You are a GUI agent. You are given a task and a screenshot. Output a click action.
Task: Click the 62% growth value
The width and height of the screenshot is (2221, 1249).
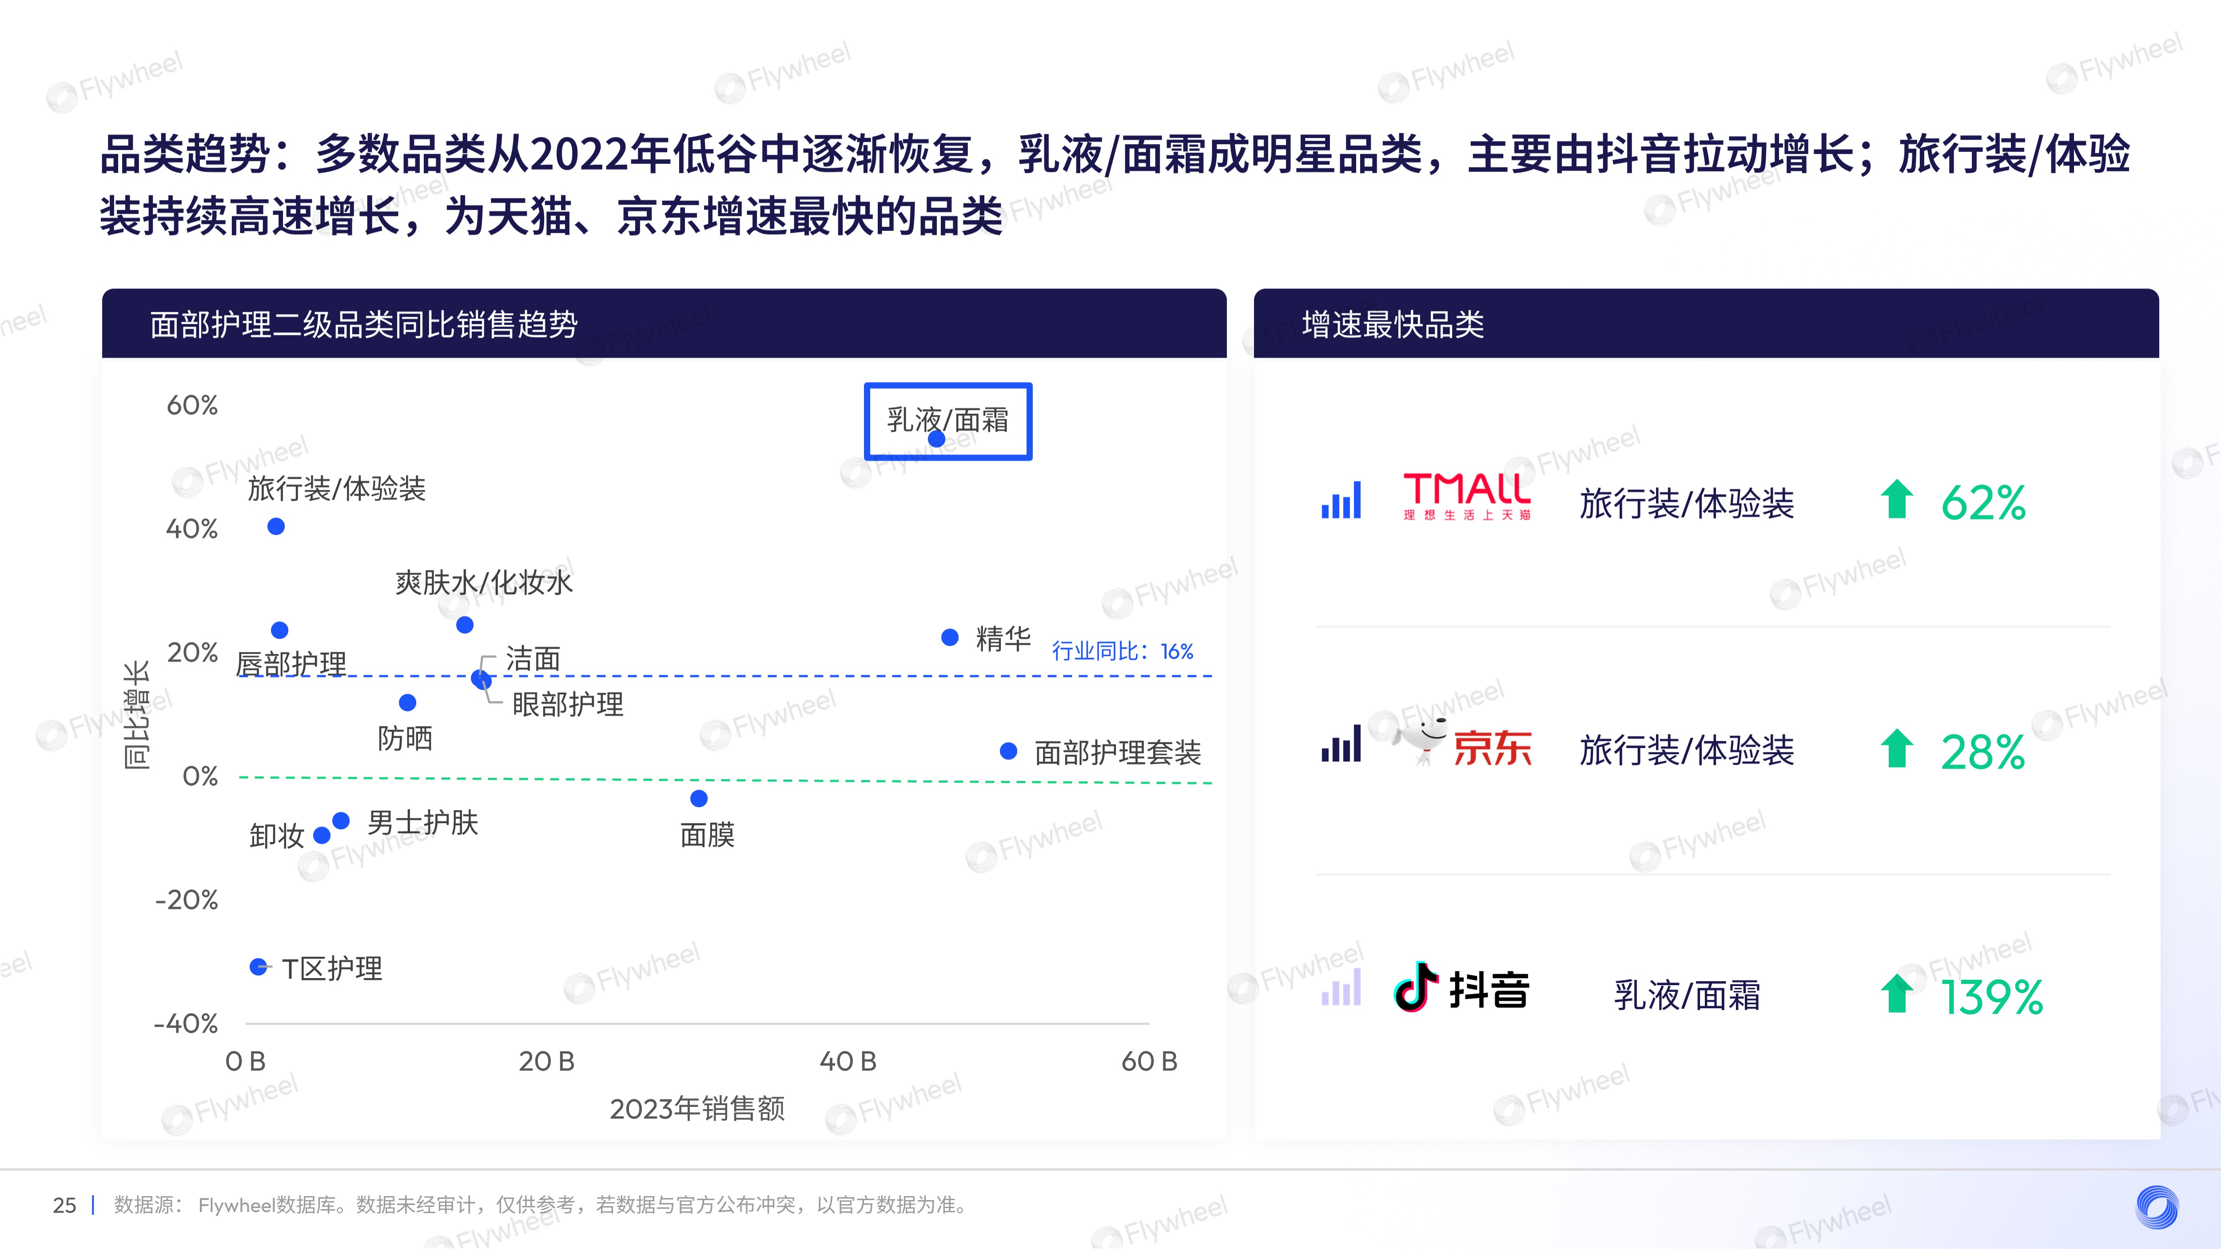click(1983, 502)
